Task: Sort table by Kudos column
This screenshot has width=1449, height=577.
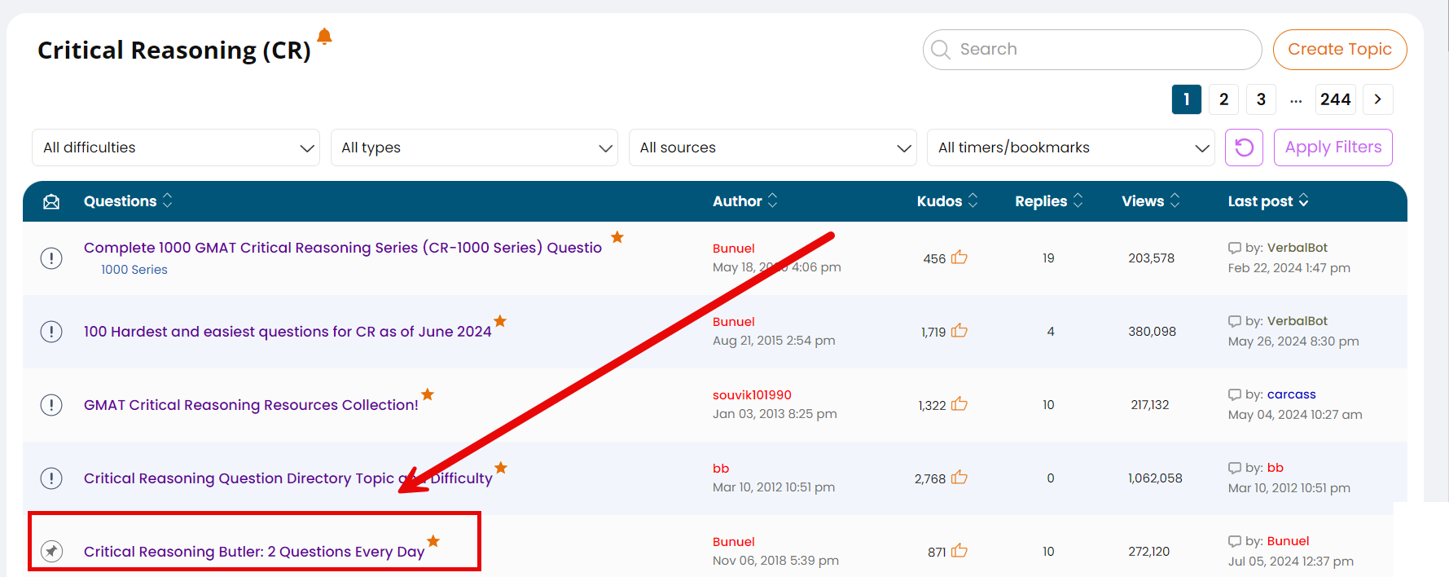Action: [946, 201]
